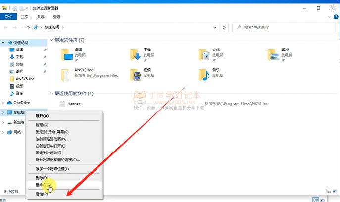Click the forward navigation arrow

15,28
